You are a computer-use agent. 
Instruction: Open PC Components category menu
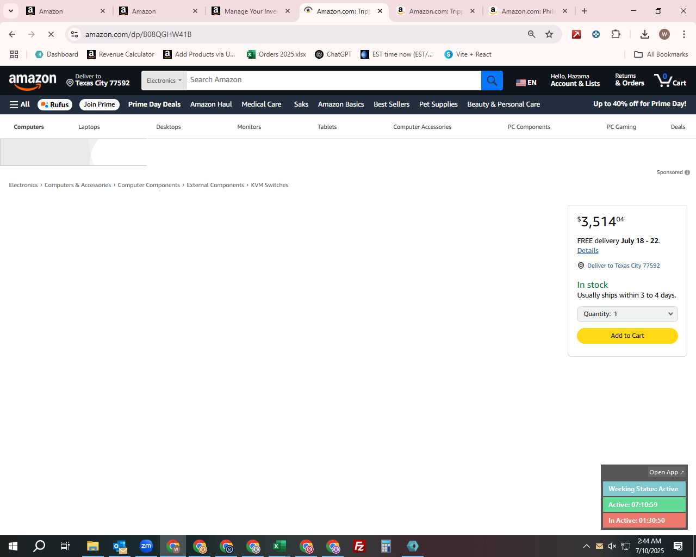pyautogui.click(x=529, y=127)
